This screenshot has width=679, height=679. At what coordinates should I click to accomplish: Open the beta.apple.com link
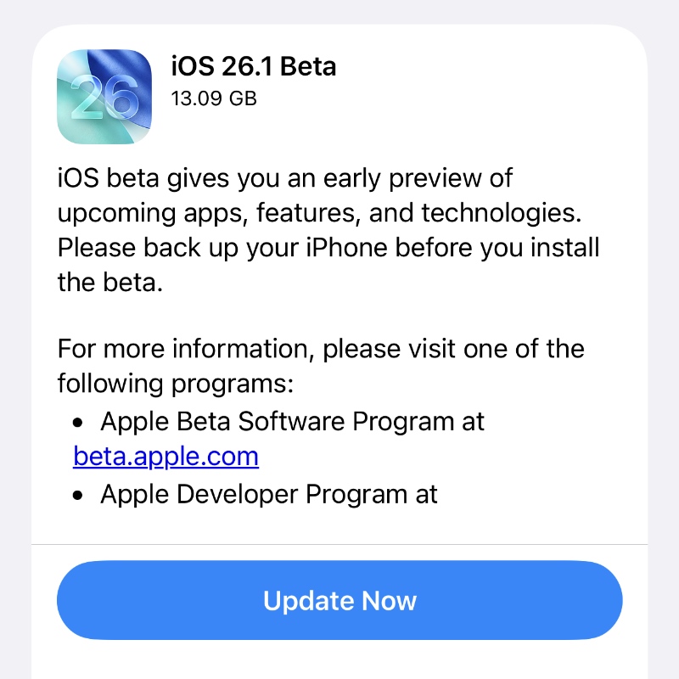[x=166, y=457]
